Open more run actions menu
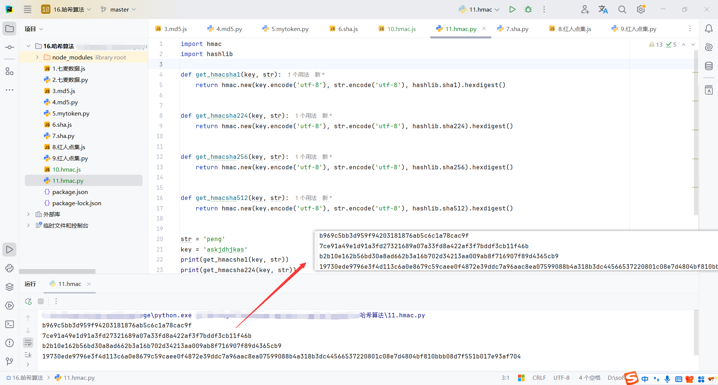718x385 pixels. coord(544,9)
